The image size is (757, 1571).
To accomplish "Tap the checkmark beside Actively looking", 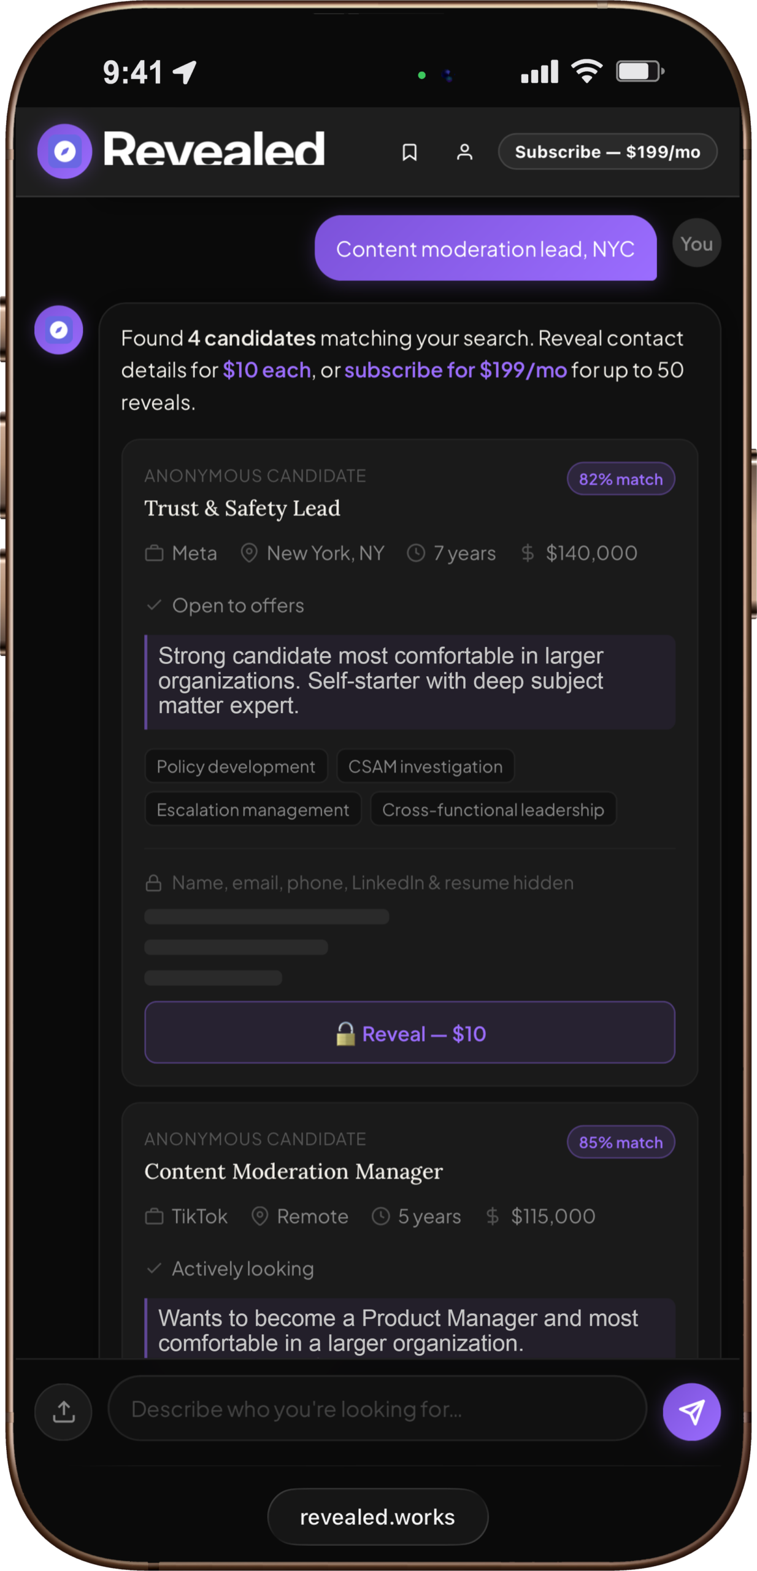I will pos(154,1269).
